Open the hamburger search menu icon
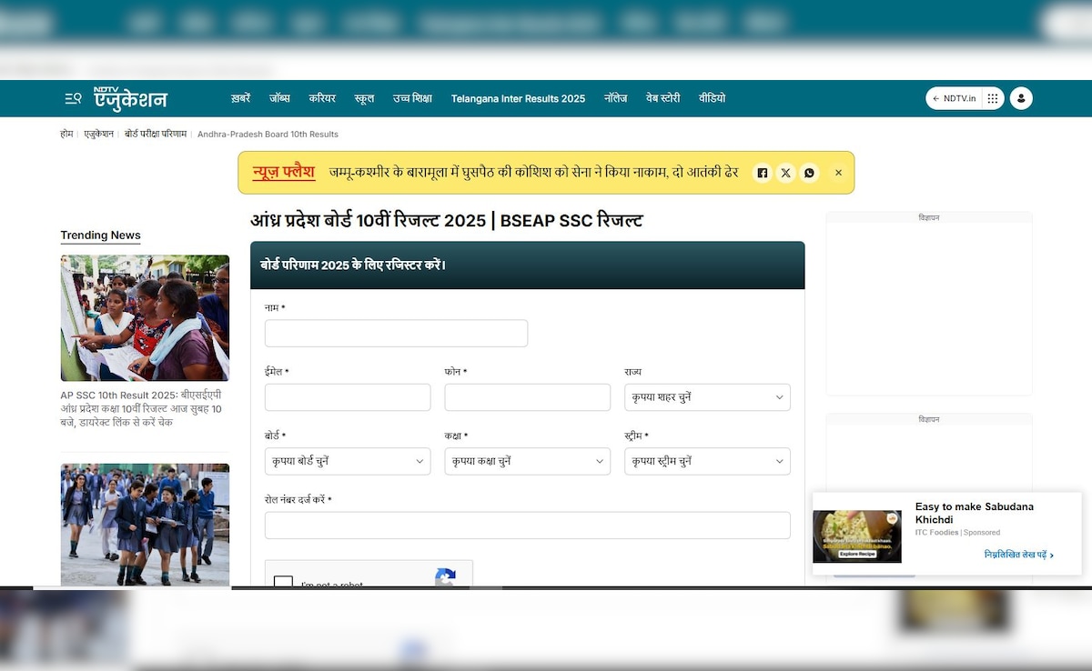 click(x=73, y=98)
